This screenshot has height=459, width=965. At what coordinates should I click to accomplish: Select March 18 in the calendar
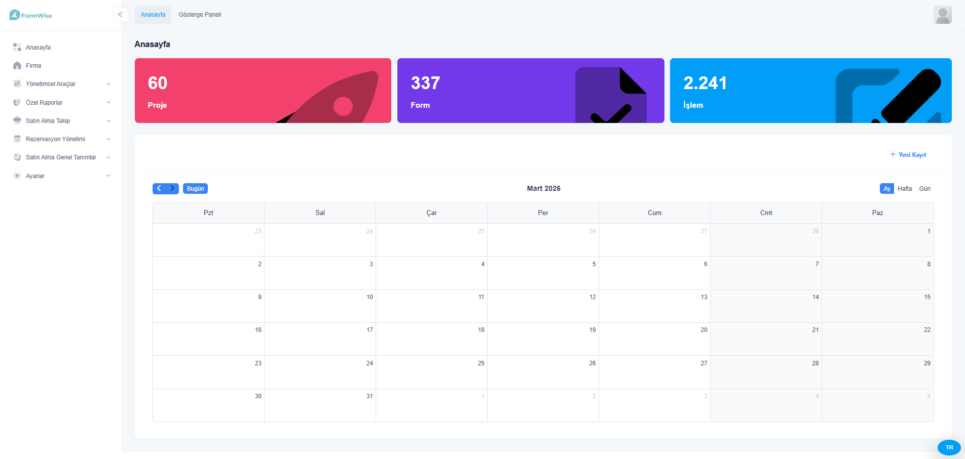coord(431,339)
